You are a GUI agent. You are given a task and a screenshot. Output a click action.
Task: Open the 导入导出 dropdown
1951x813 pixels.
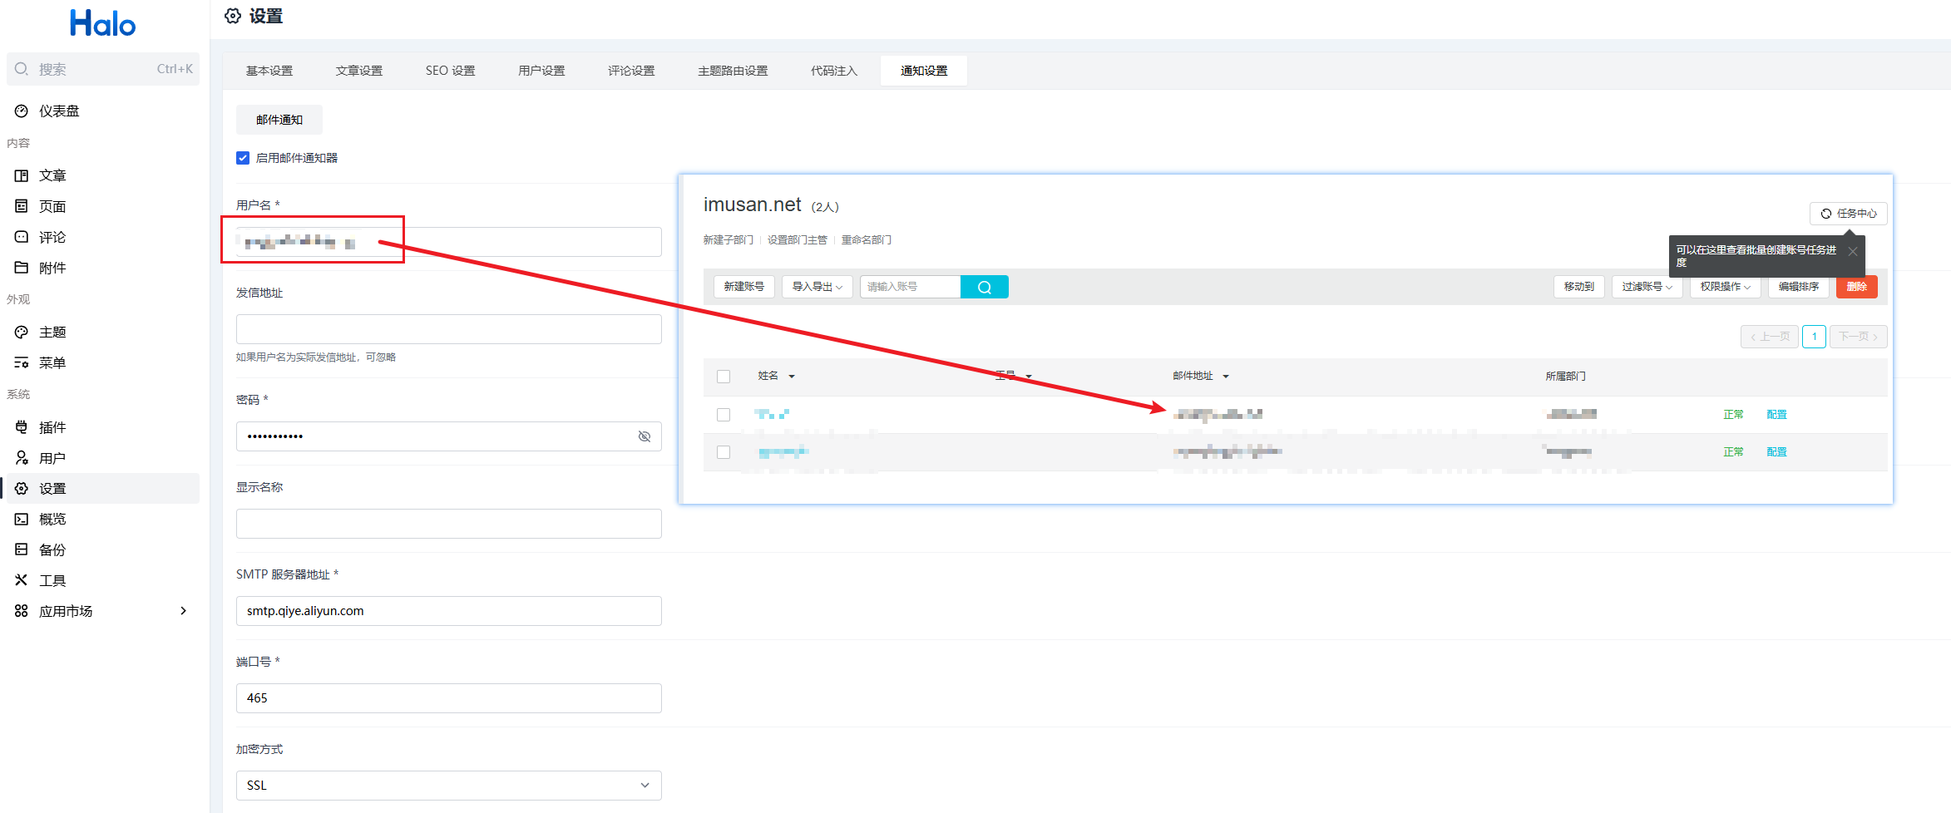(817, 287)
